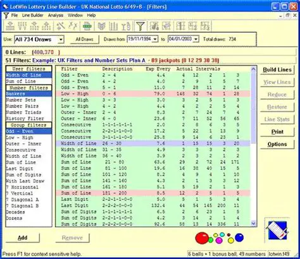This screenshot has width=300, height=259.
Task: Click the Reduce button
Action: [x=277, y=95]
